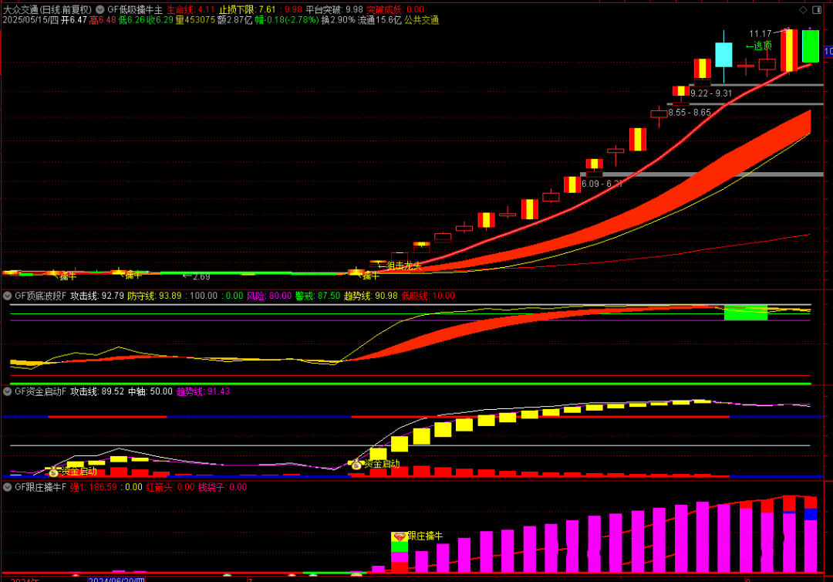The image size is (833, 582).
Task: Expand the GF低吸擒牛主 indicator dropdown icon
Action: [x=100, y=9]
